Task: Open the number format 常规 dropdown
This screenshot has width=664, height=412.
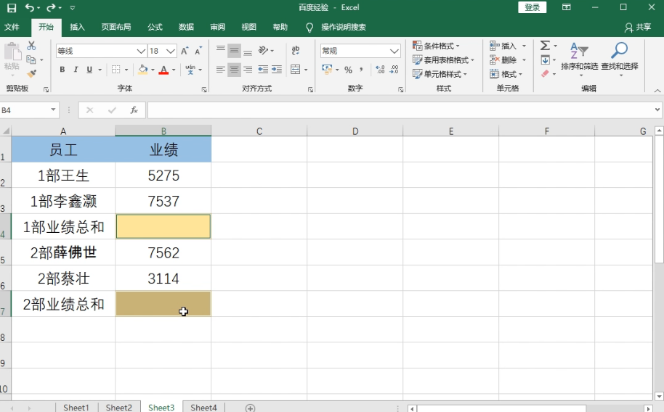Action: [394, 51]
